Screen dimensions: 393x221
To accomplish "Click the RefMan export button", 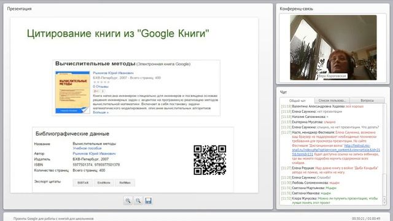I will click(125, 183).
